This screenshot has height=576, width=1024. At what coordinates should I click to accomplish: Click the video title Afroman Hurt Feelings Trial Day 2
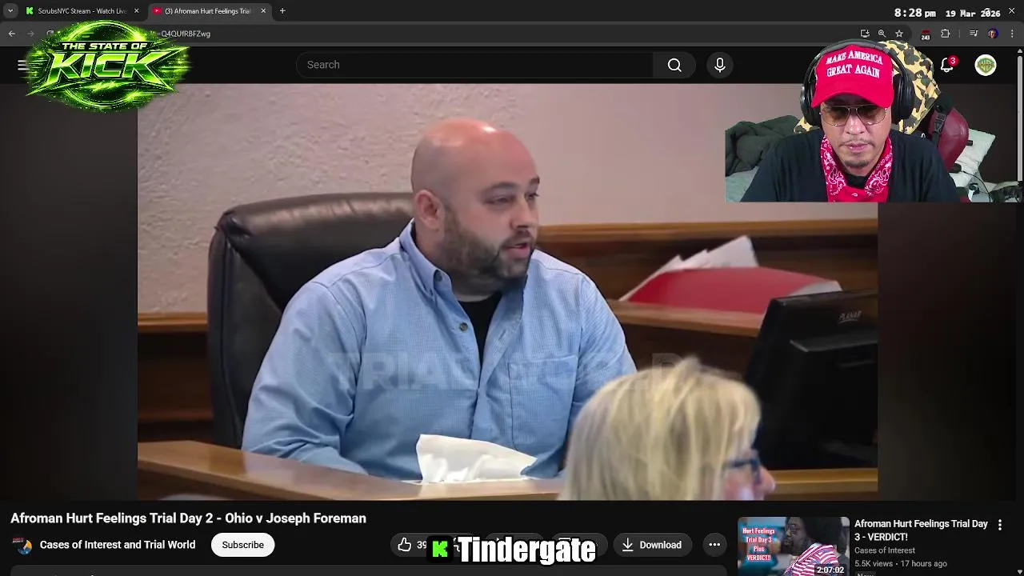click(x=188, y=518)
